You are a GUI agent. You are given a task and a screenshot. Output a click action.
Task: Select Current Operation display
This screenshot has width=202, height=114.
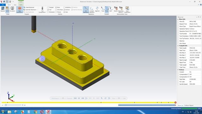coord(92,10)
